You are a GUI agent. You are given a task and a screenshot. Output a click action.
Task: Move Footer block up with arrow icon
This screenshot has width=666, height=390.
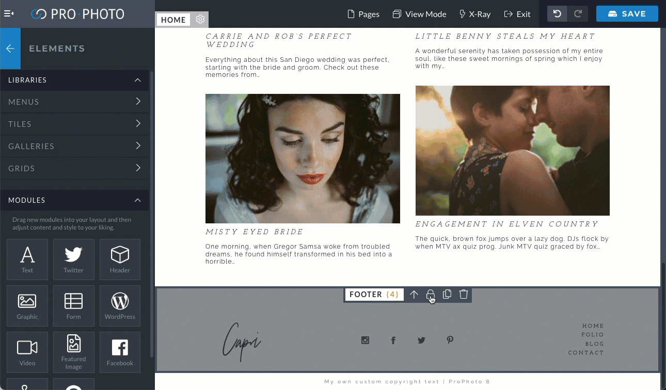click(x=414, y=294)
